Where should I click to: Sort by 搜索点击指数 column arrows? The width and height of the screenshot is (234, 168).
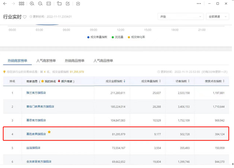[224, 81]
